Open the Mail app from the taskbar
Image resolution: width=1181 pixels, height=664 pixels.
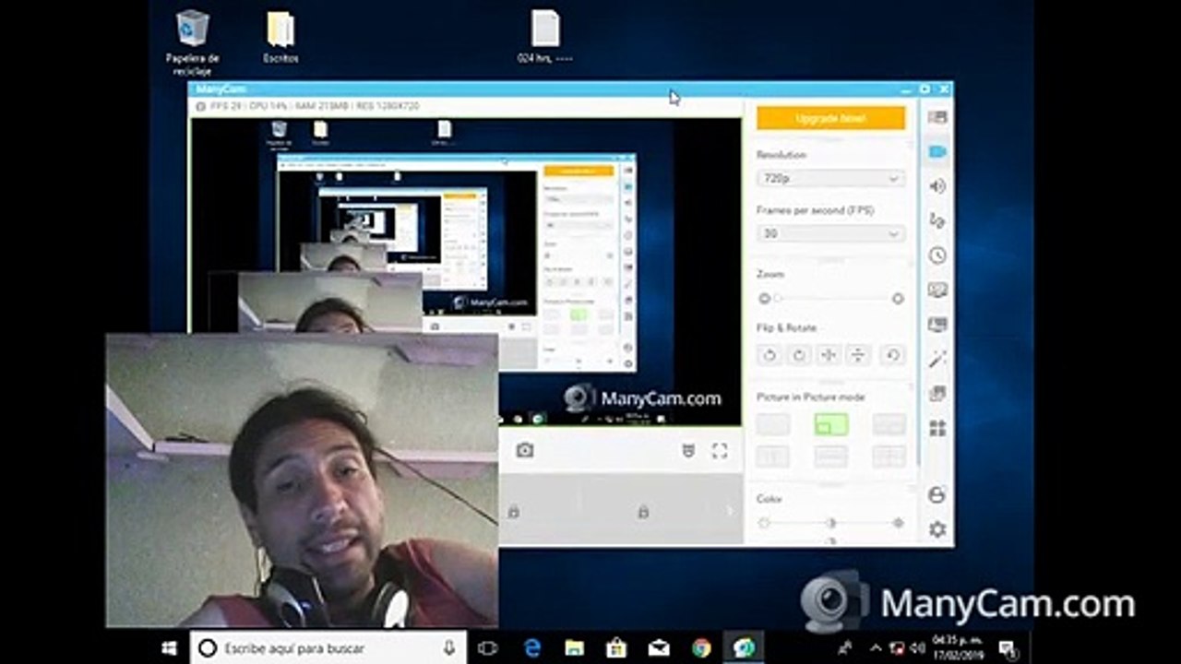659,648
